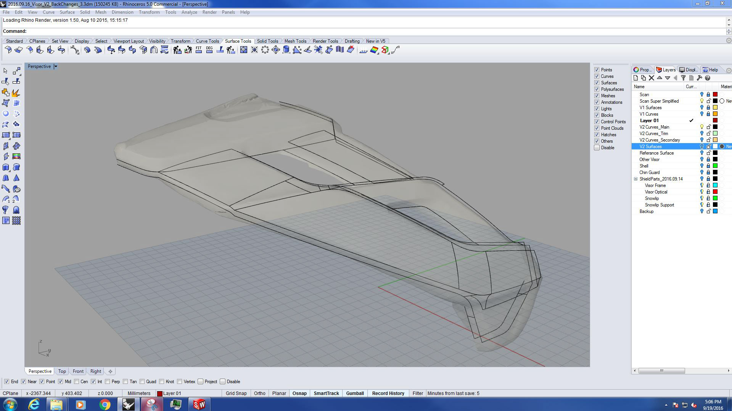Uncheck the Meshes filter checkbox
The width and height of the screenshot is (732, 411).
coord(597,96)
